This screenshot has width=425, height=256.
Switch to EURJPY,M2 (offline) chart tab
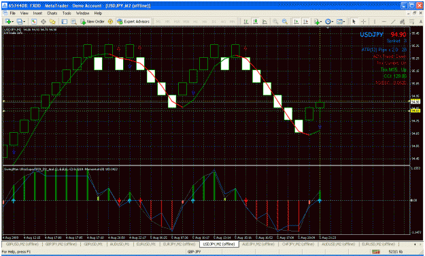[179, 244]
